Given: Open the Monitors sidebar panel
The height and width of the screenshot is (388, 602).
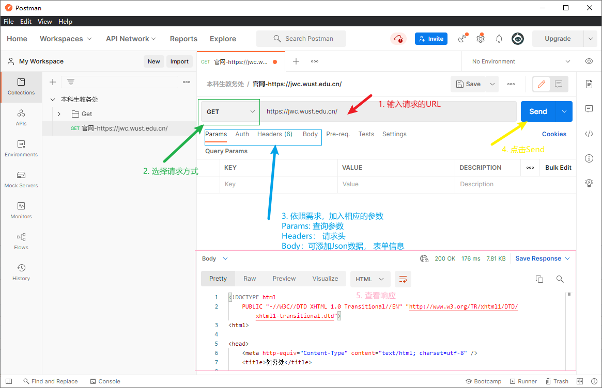Looking at the screenshot, I should tap(21, 211).
